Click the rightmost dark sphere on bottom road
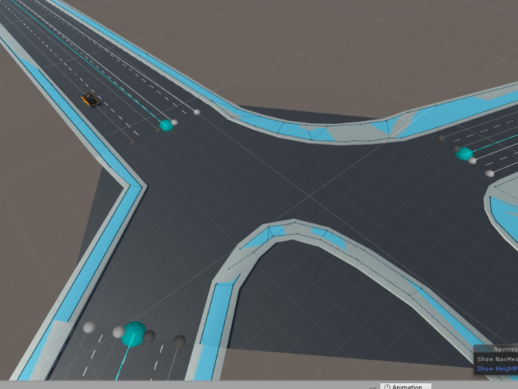The image size is (518, 389). coord(179,341)
